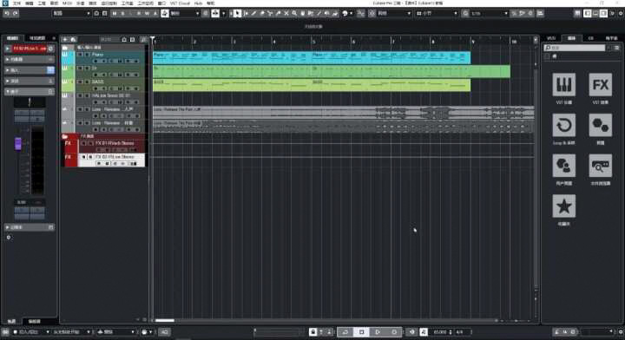This screenshot has height=340, width=625.
Task: Toggle global Solo S state button
Action: click(122, 13)
